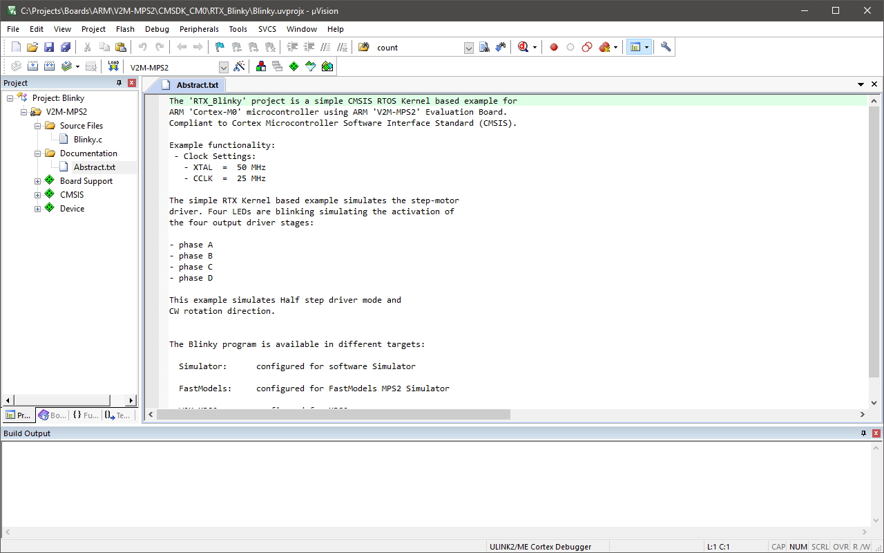Expand the Device component node
This screenshot has height=553, width=884.
[x=37, y=209]
